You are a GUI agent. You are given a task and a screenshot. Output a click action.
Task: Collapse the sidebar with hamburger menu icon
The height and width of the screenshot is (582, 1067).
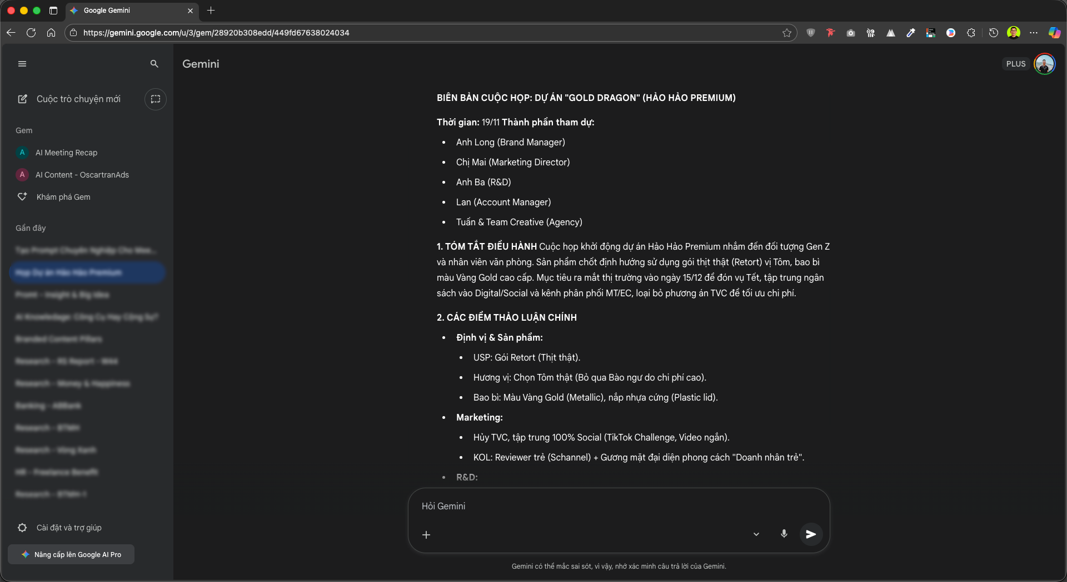(22, 64)
